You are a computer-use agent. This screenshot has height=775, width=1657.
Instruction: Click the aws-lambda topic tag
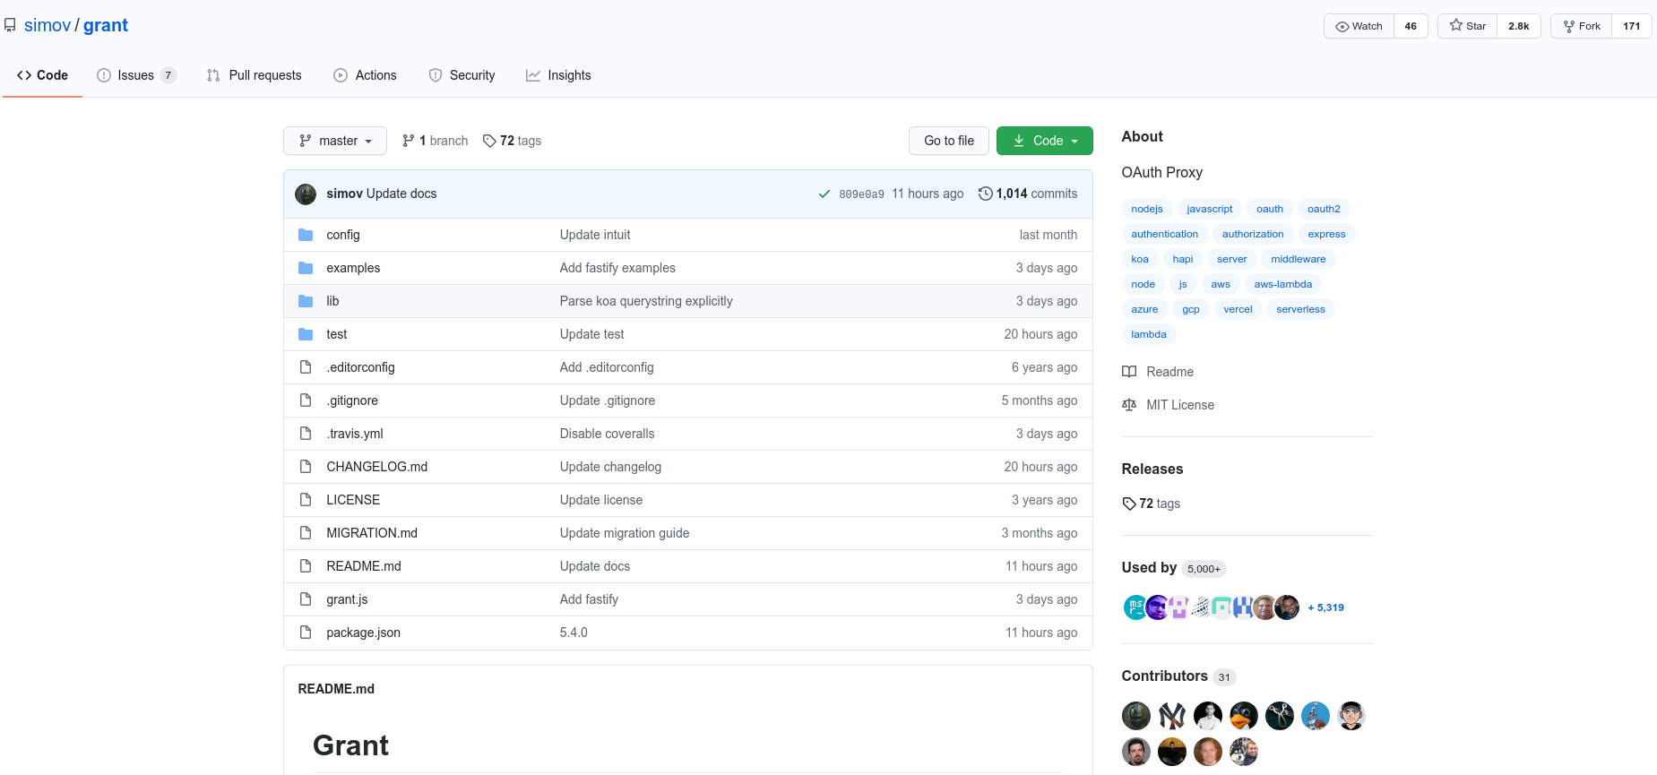(1282, 284)
